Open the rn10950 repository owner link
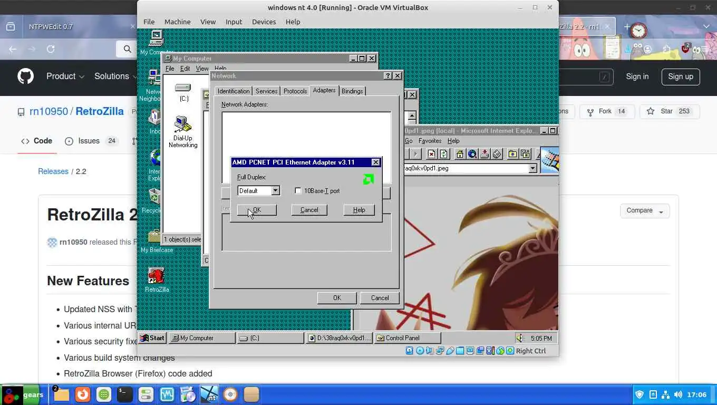The width and height of the screenshot is (717, 405). (48, 111)
